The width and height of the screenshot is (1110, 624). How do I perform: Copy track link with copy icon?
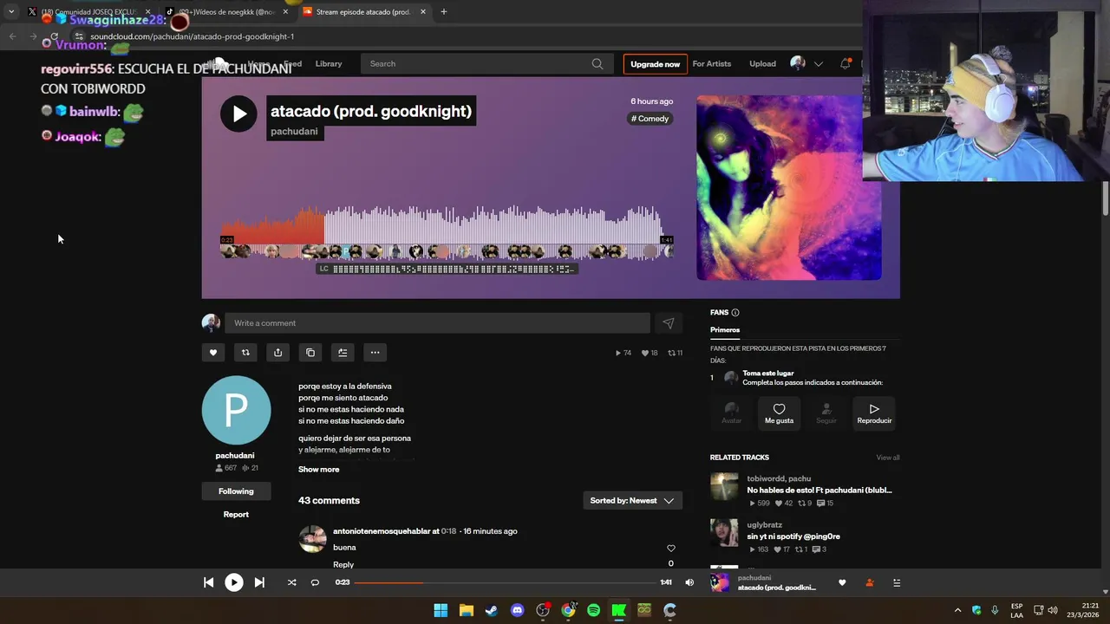coord(310,353)
